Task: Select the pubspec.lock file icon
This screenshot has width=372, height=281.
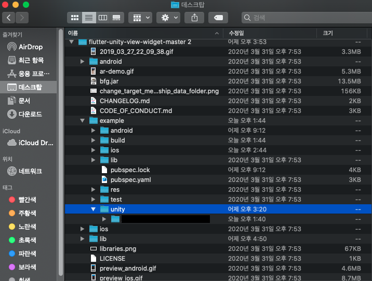Action: tap(104, 170)
